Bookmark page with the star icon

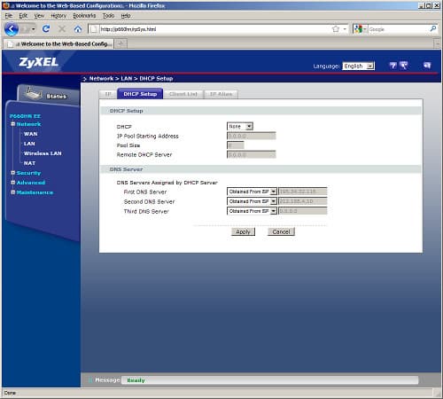coord(336,29)
